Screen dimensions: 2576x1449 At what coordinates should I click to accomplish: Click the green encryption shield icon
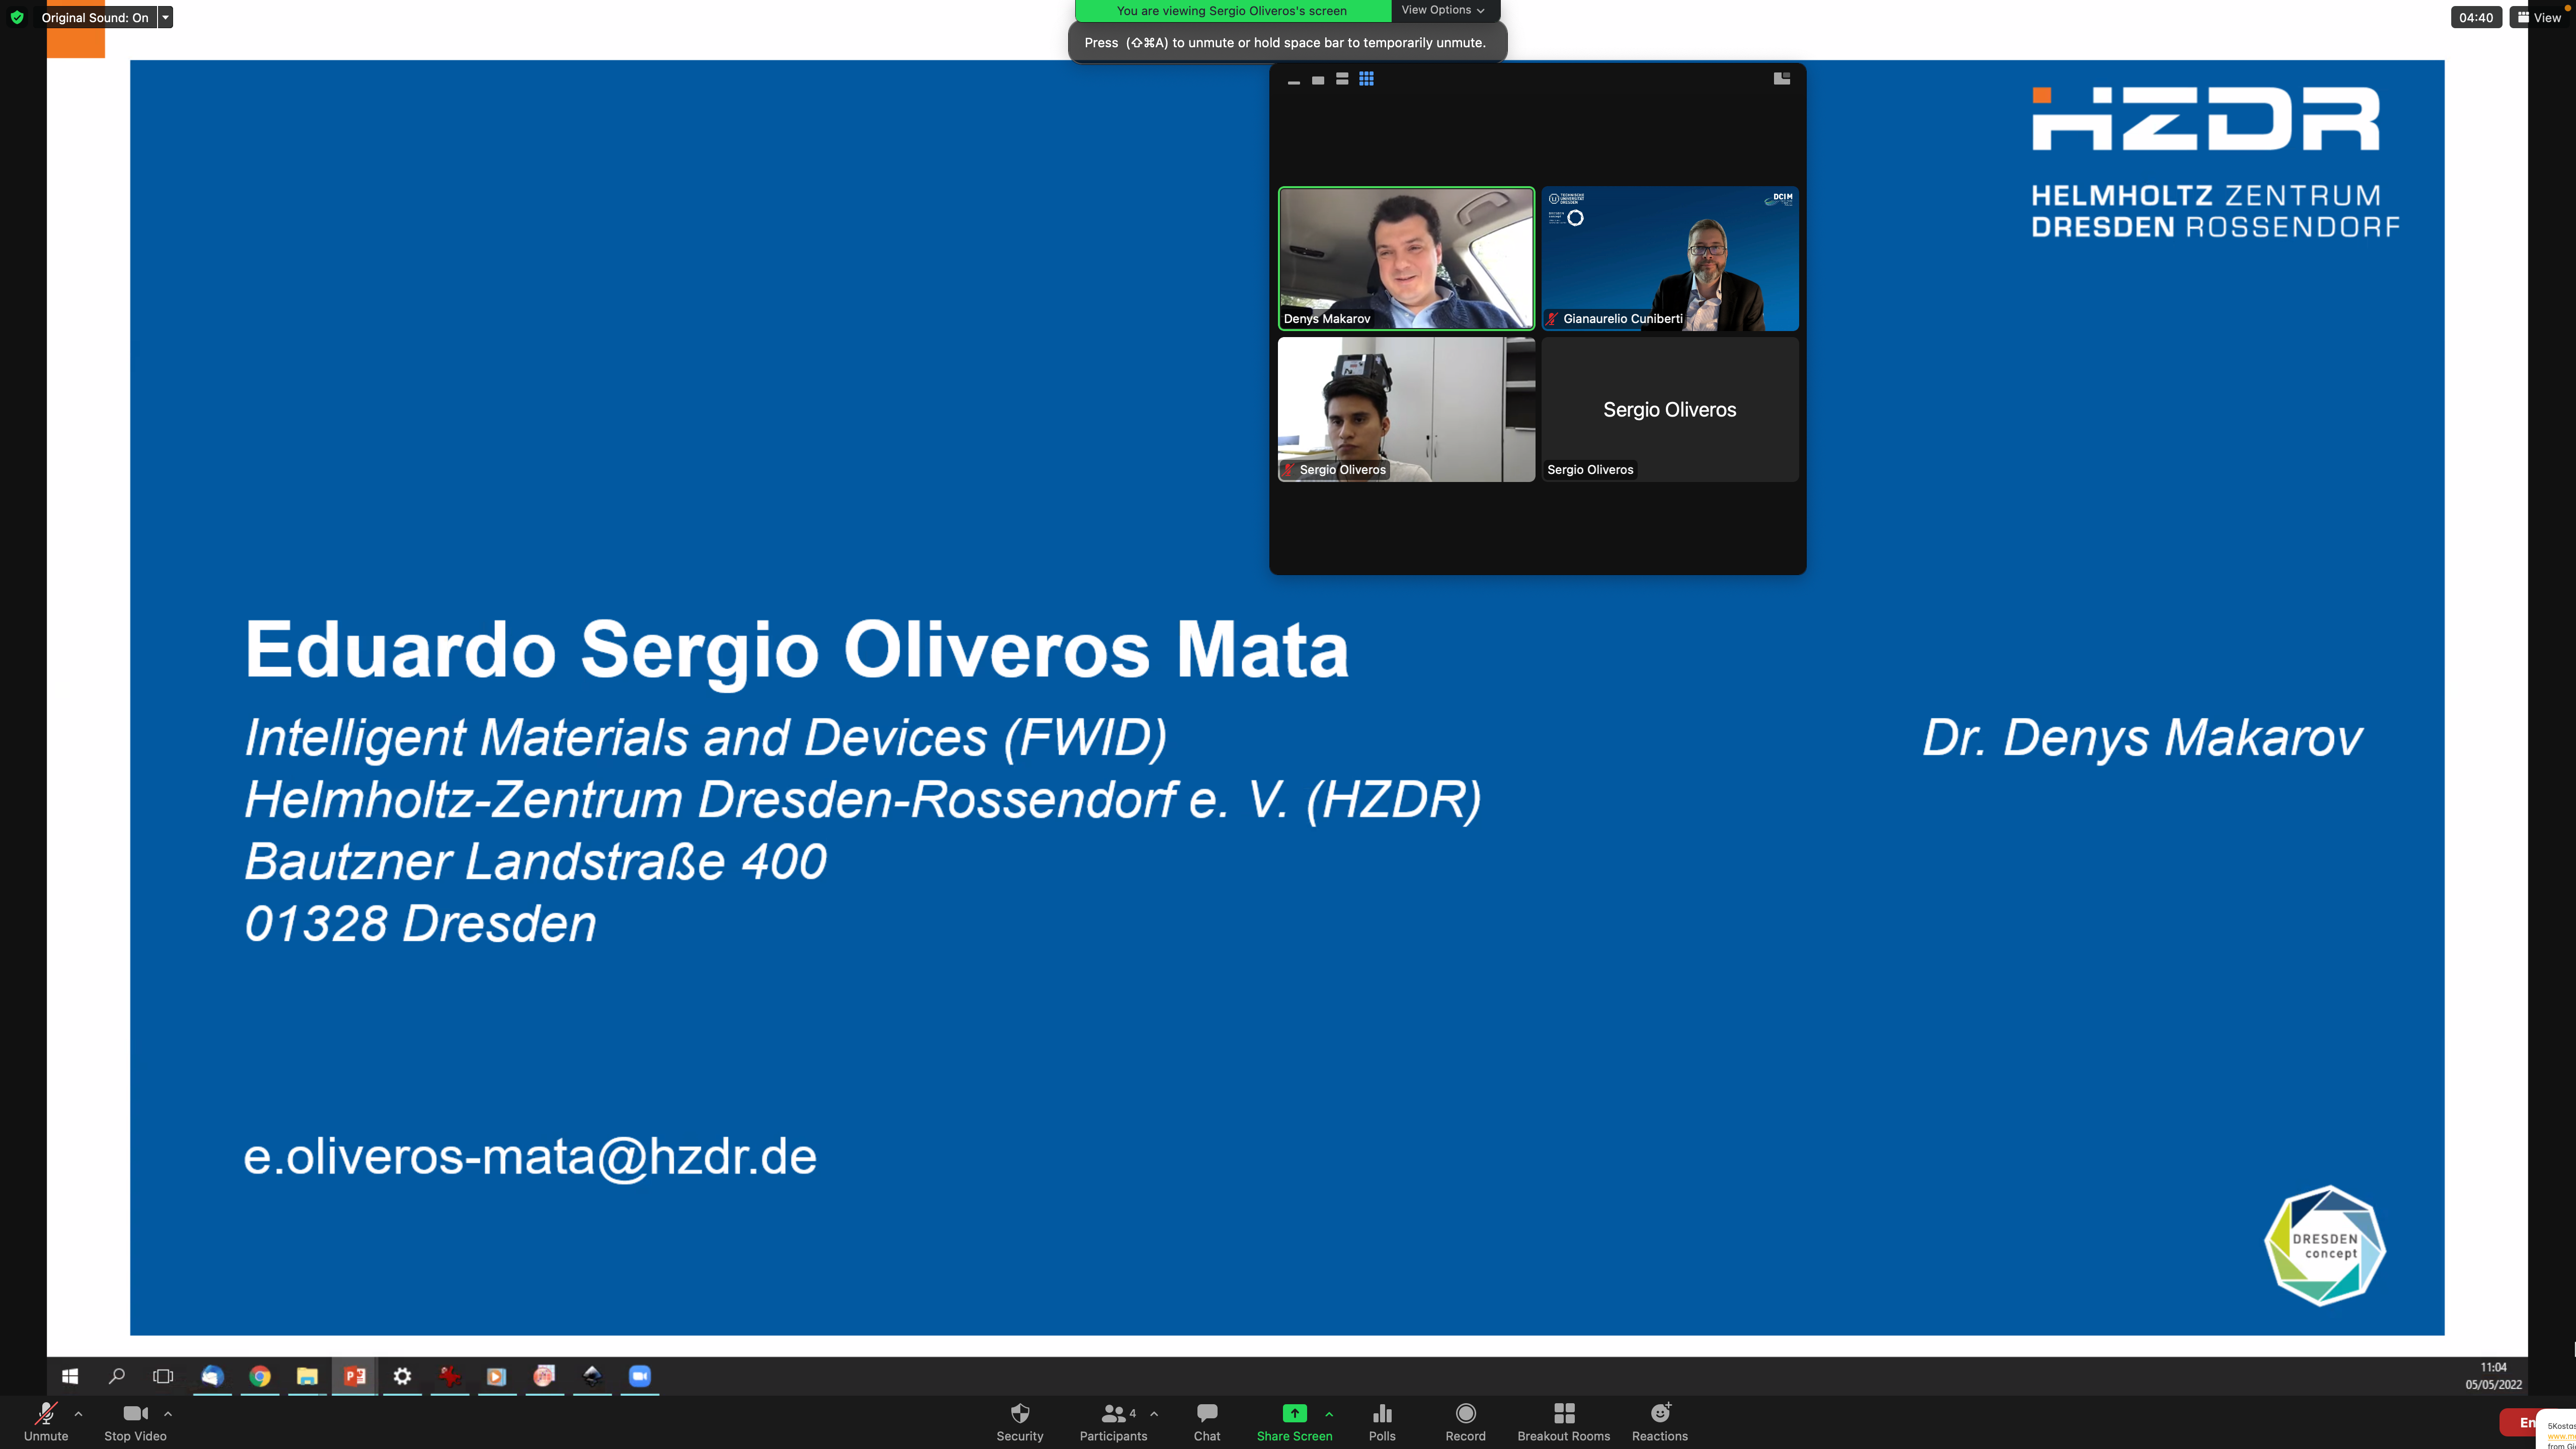16,17
